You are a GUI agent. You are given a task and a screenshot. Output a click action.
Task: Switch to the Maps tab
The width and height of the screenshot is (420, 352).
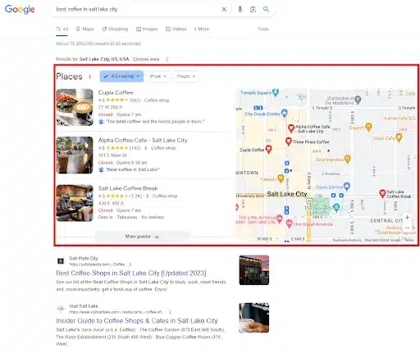(85, 29)
